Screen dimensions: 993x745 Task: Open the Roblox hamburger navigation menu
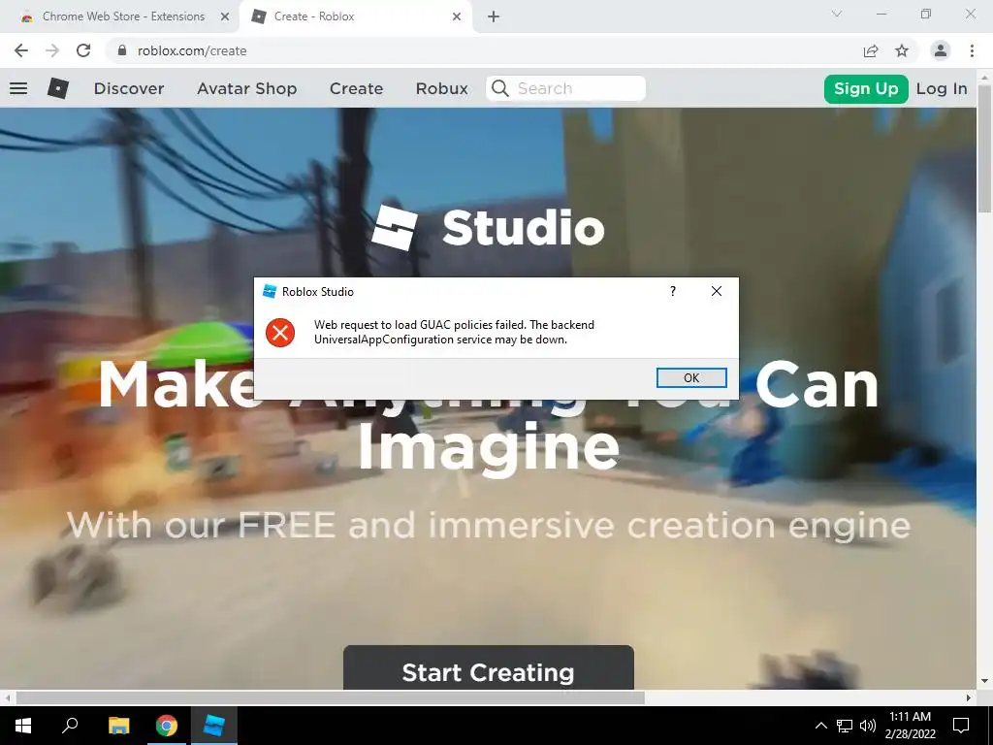click(x=18, y=88)
